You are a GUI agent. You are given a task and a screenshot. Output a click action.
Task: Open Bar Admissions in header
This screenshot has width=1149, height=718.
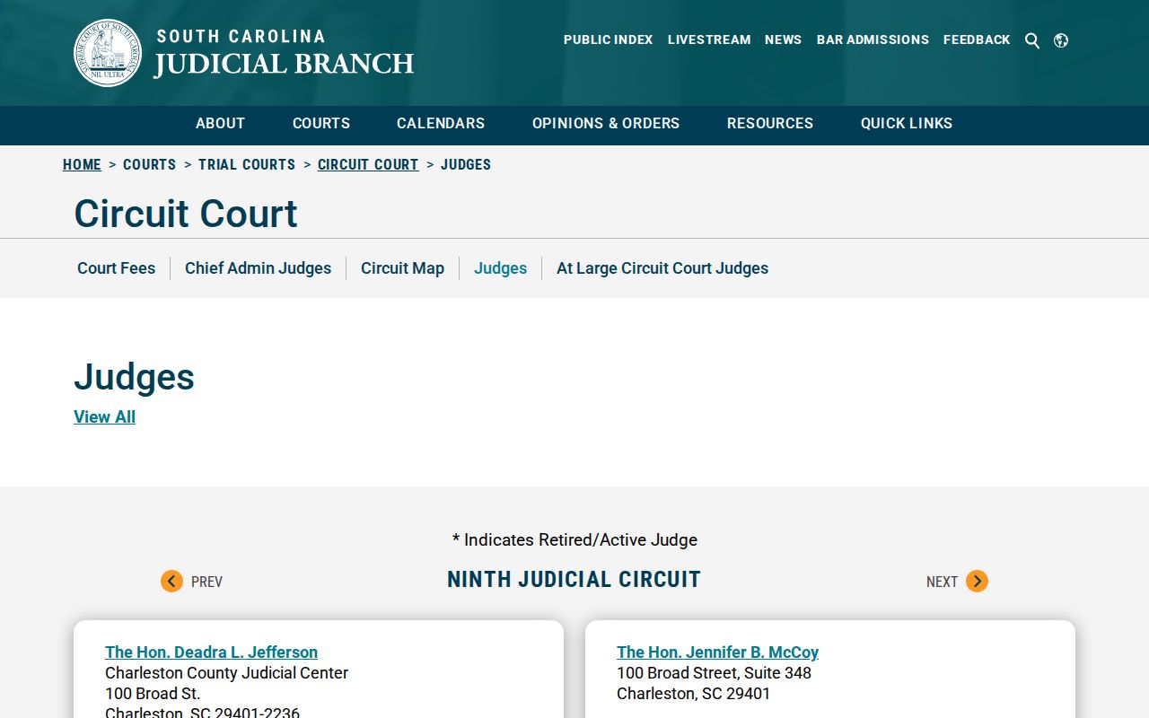(x=873, y=39)
